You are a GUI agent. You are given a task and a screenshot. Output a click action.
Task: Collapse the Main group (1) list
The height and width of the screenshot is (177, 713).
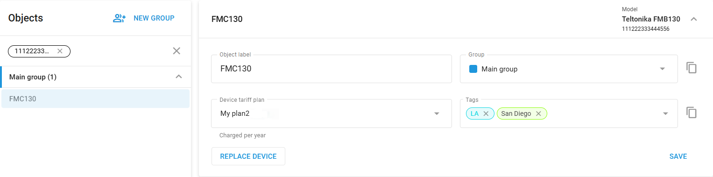178,77
